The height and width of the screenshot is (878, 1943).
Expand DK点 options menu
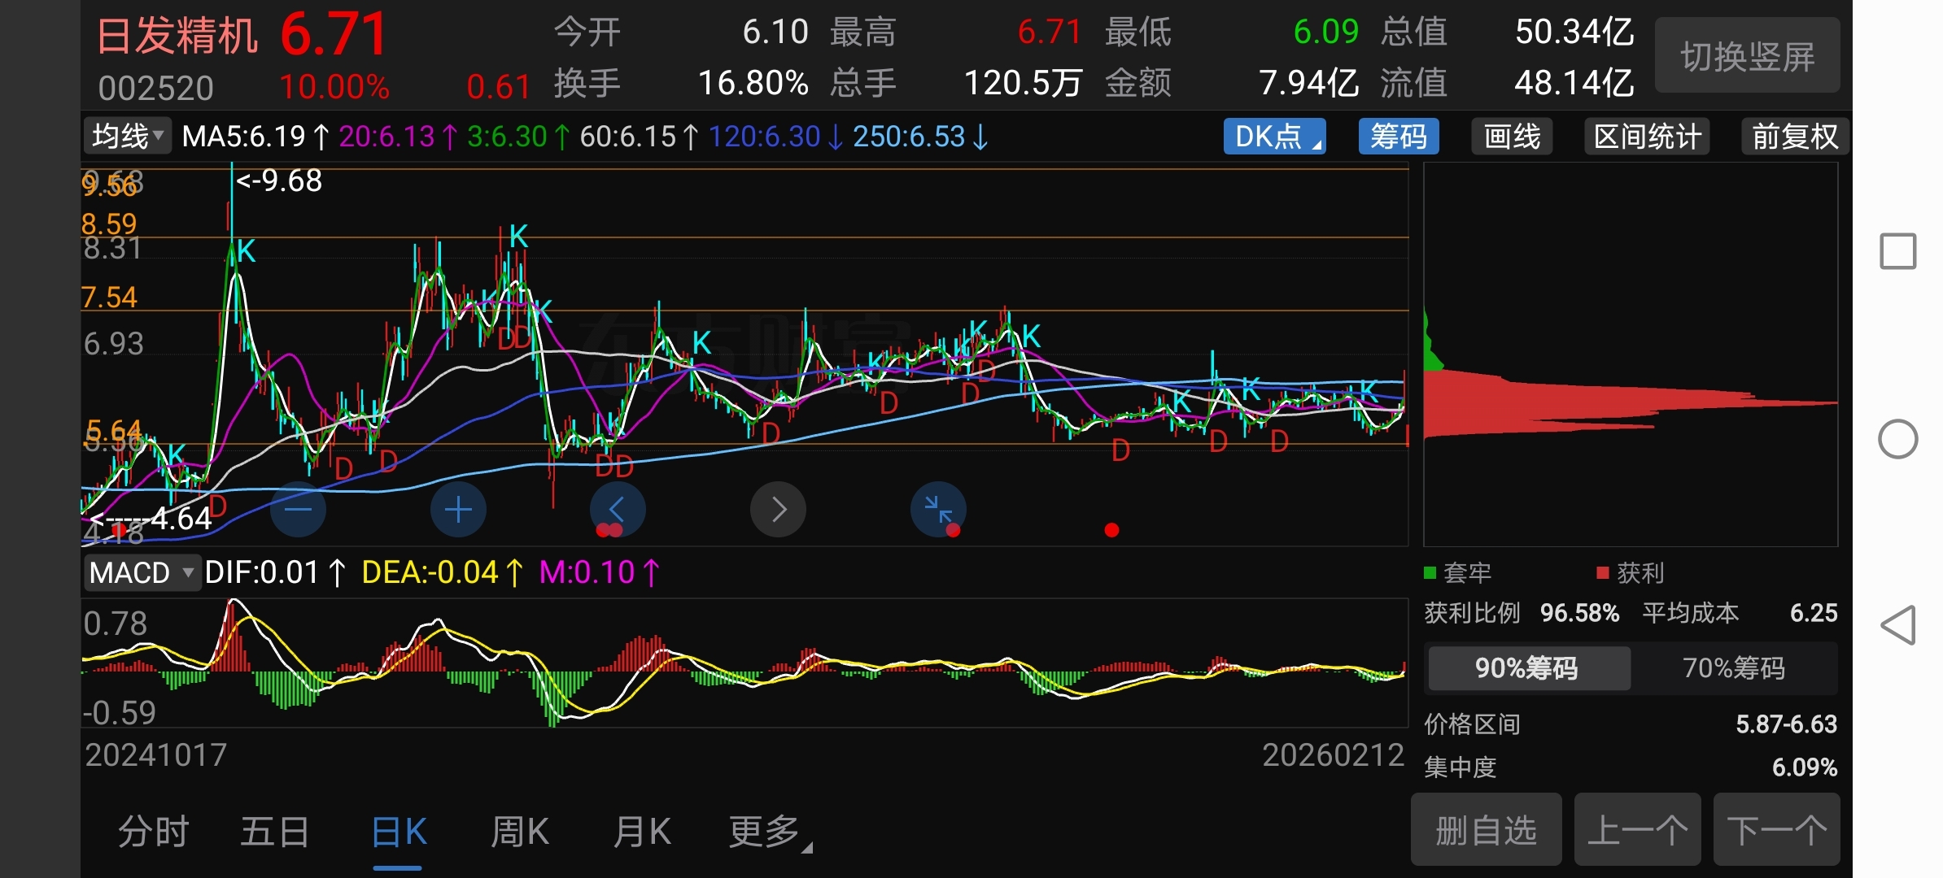pos(1274,137)
